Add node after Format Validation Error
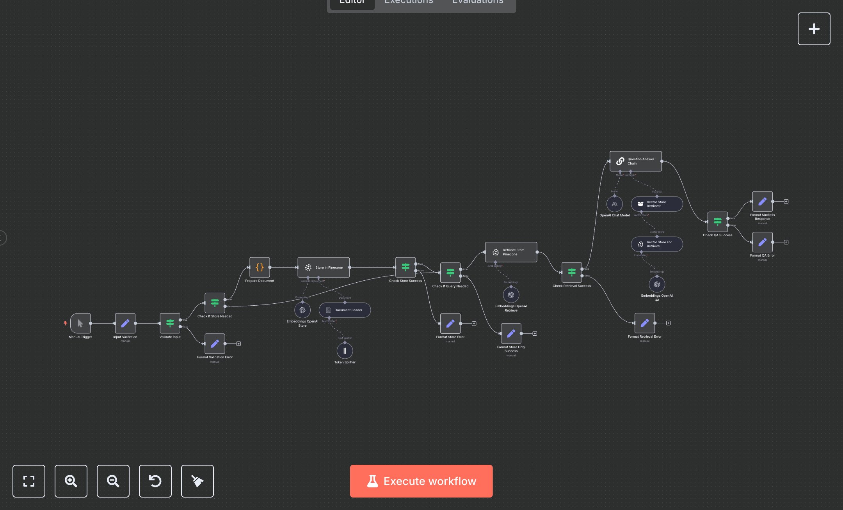The height and width of the screenshot is (510, 843). coord(238,344)
